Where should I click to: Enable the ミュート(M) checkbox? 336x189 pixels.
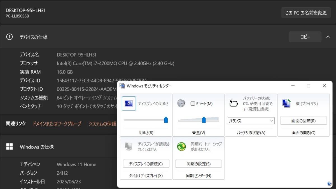193,103
